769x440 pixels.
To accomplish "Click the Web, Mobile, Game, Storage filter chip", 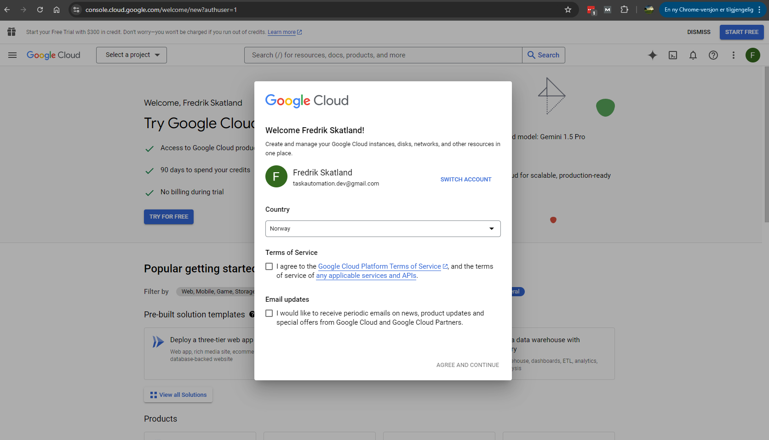I will 216,292.
